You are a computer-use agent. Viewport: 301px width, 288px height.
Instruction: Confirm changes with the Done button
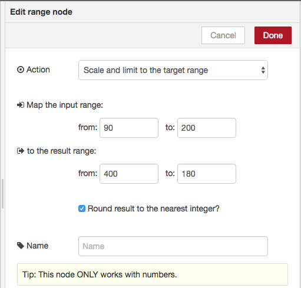[x=273, y=35]
